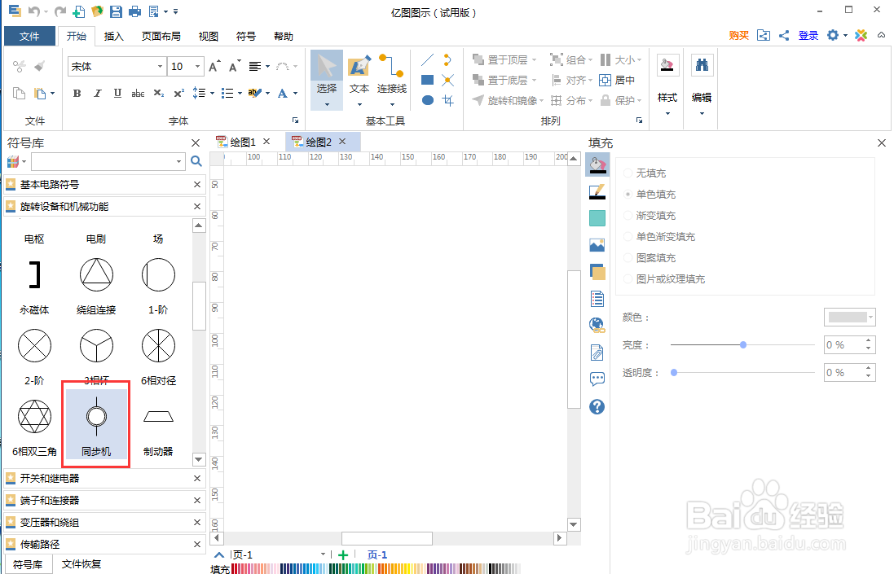
Task: Click the 居中 center button
Action: coord(618,81)
